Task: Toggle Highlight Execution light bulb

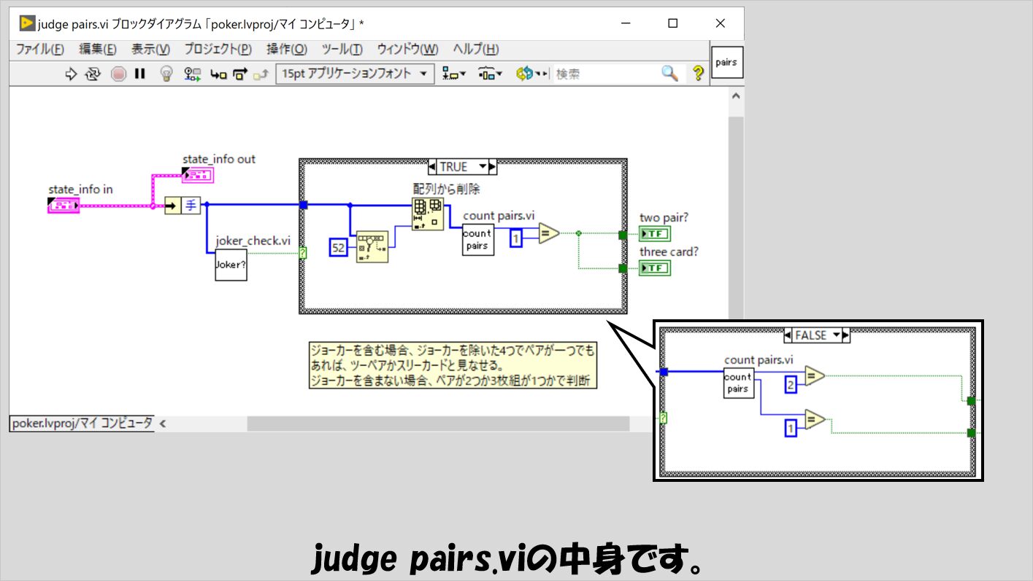Action: point(166,74)
